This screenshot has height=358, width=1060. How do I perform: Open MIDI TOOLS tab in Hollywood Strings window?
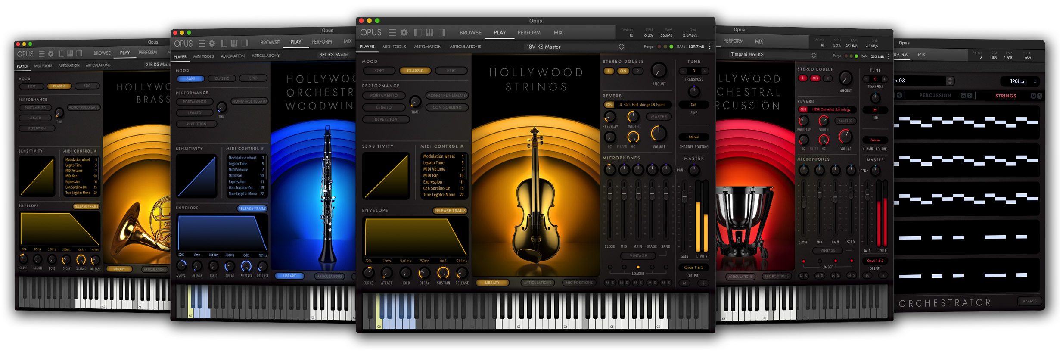click(x=394, y=47)
